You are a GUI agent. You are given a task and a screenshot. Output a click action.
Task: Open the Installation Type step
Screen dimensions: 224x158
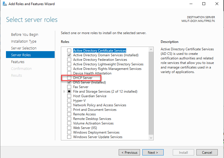(24, 41)
